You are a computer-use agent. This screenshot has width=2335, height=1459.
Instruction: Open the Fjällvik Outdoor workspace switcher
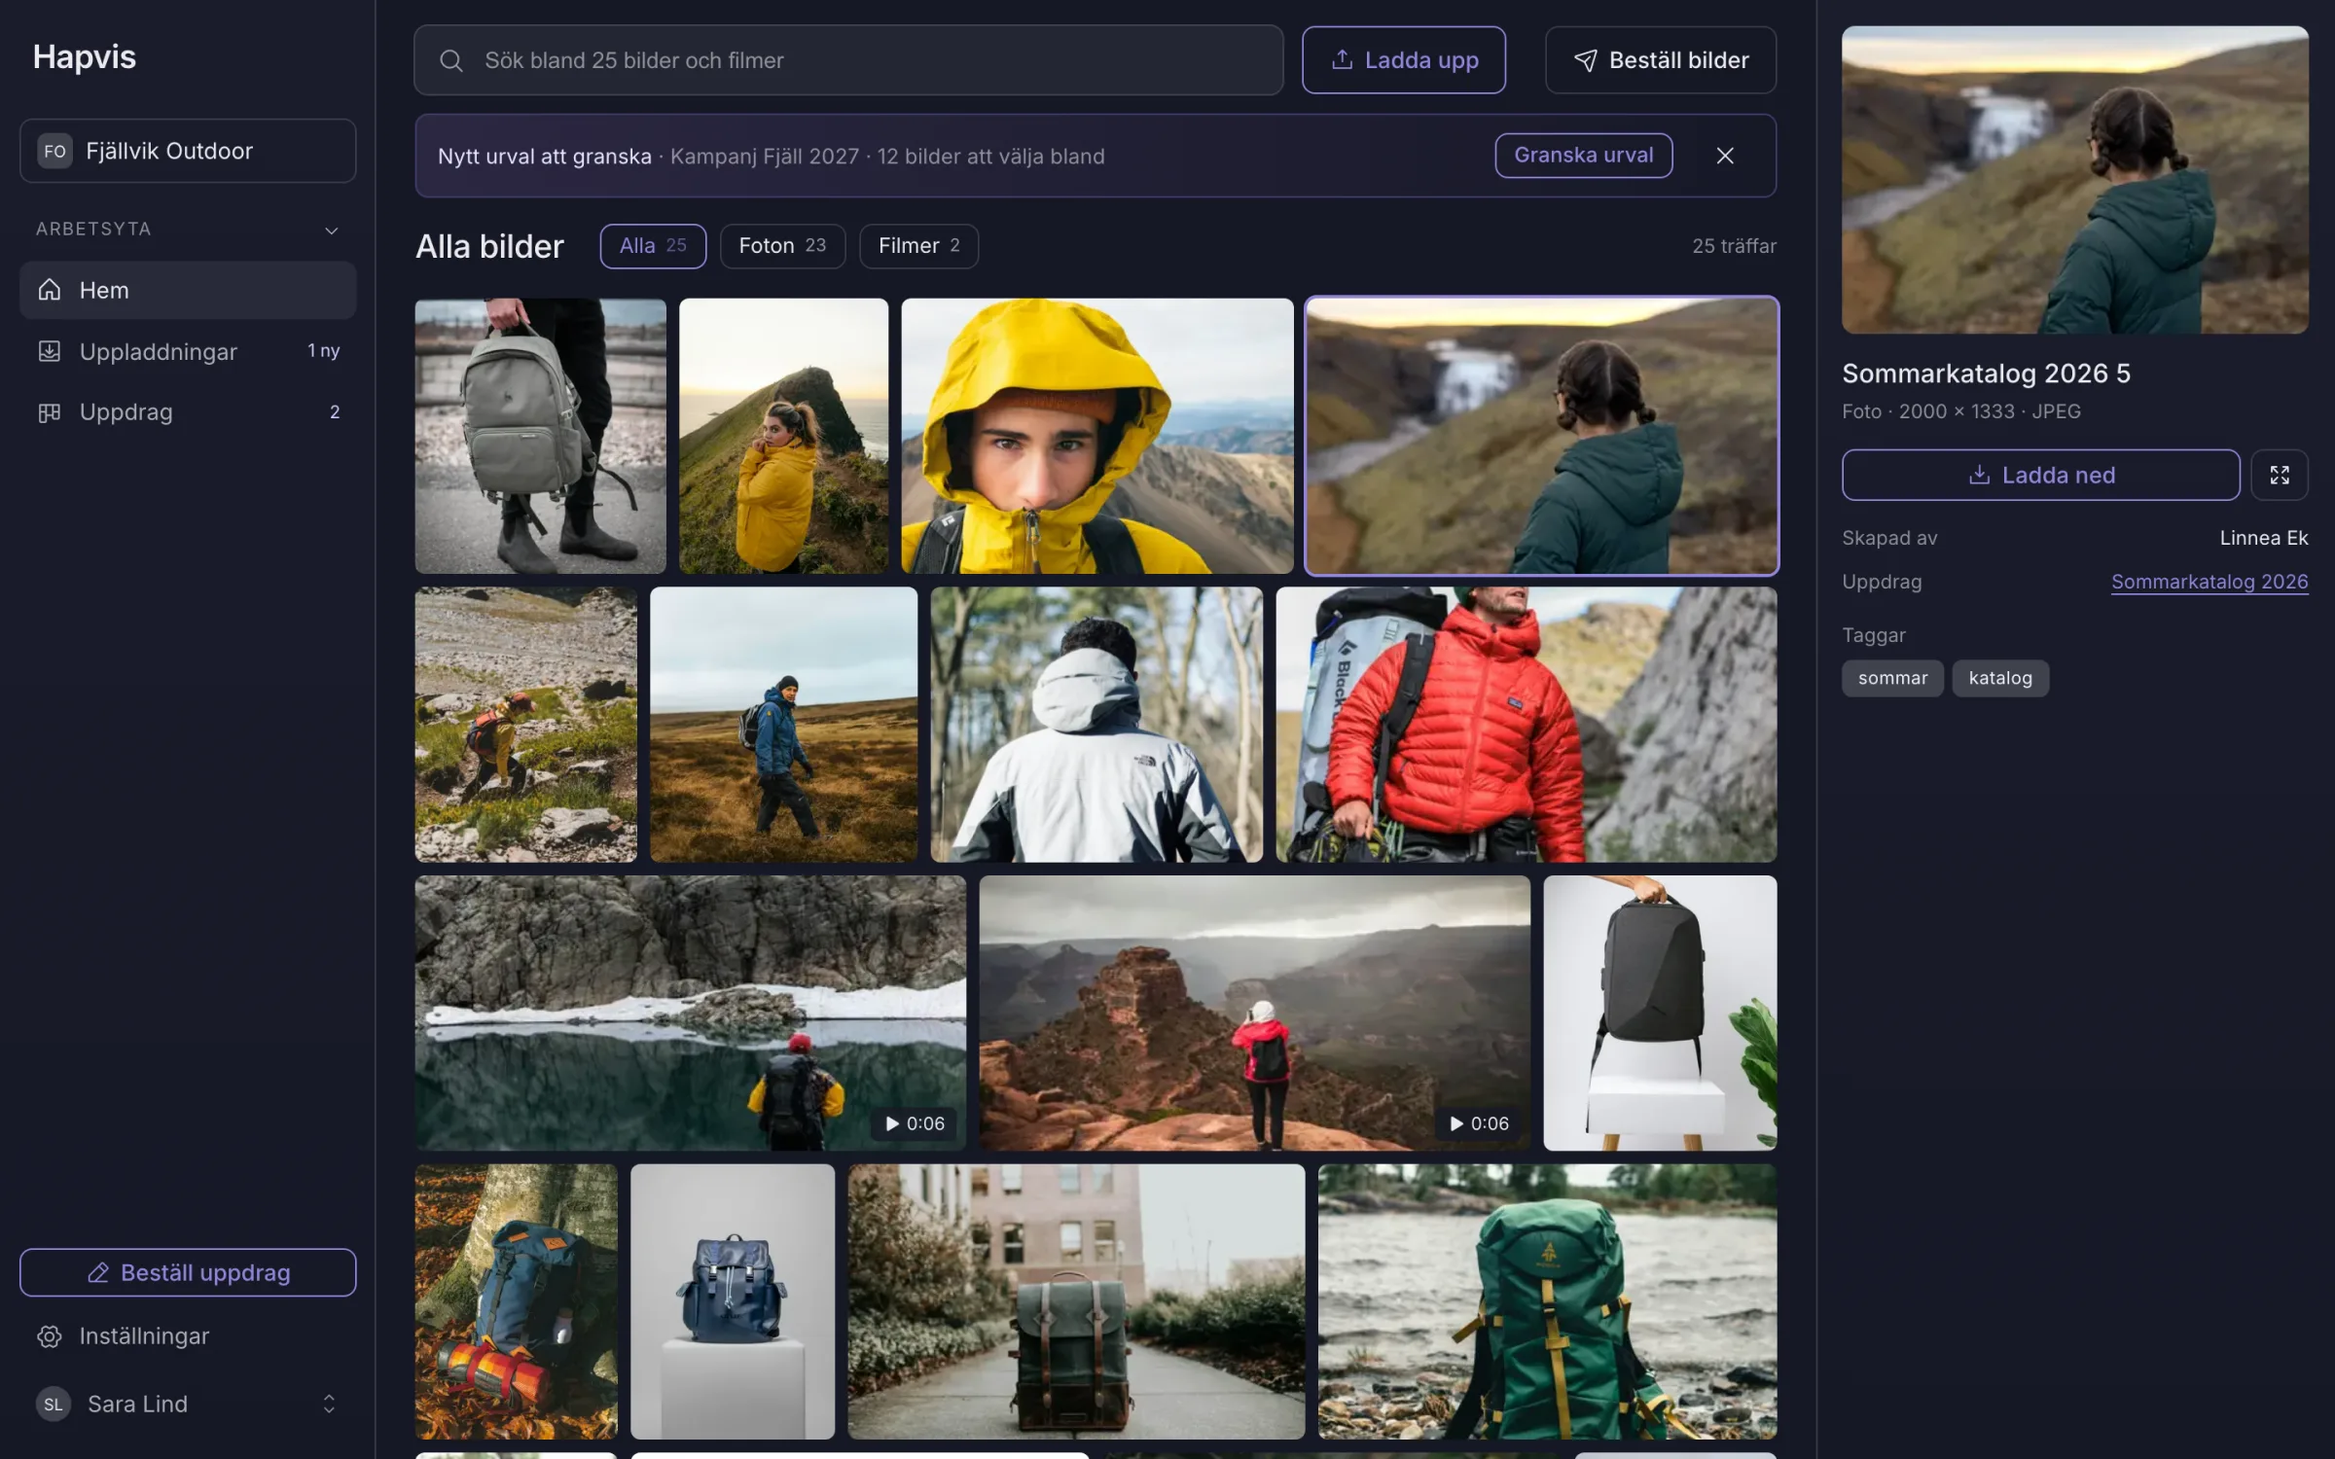point(188,151)
